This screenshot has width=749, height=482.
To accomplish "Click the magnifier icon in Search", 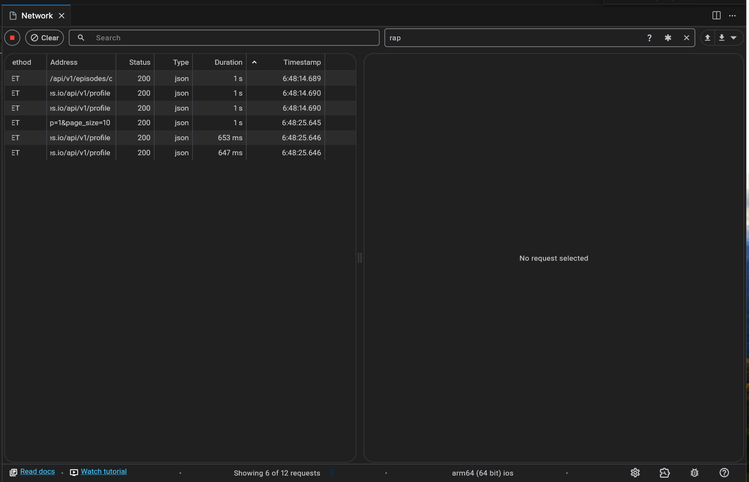I will coord(81,38).
